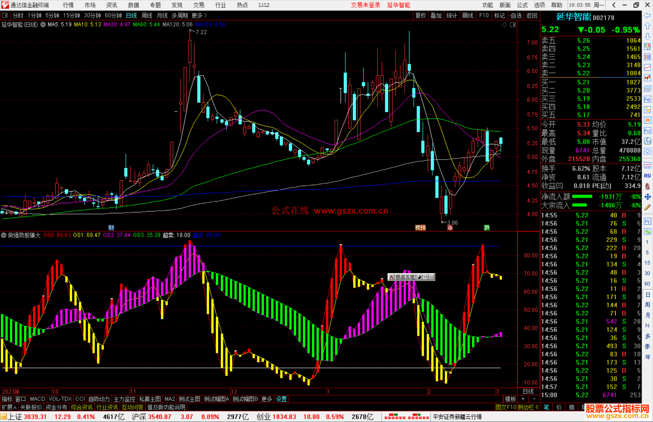
Task: Click the F12 icon in right sidebar
Action: (x=647, y=131)
